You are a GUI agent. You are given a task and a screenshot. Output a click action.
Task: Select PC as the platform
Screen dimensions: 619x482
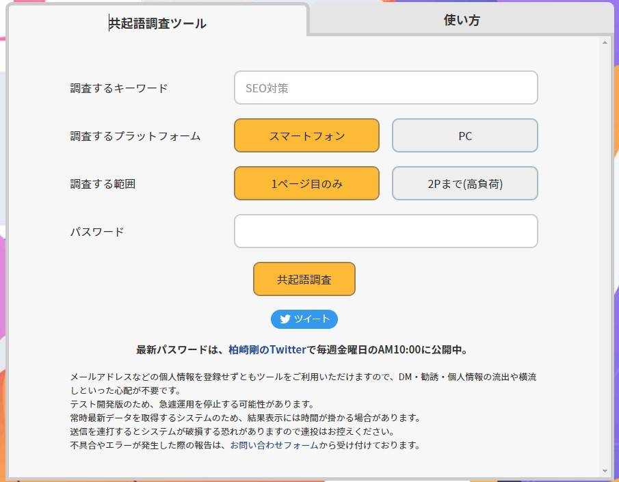[464, 135]
